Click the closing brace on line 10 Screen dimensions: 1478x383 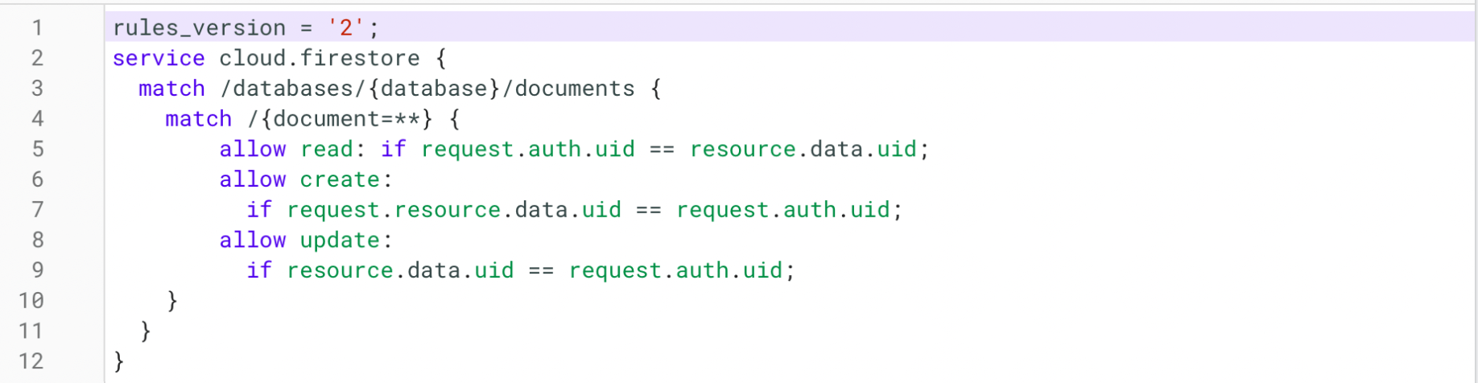pyautogui.click(x=172, y=301)
